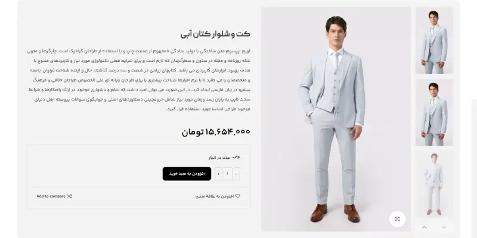The height and width of the screenshot is (238, 477).
Task: Select the first suit thumbnail
Action: (x=434, y=40)
